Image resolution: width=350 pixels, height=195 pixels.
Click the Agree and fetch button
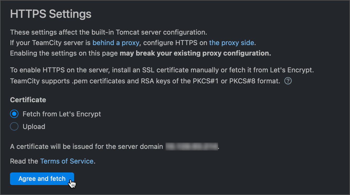tap(42, 179)
